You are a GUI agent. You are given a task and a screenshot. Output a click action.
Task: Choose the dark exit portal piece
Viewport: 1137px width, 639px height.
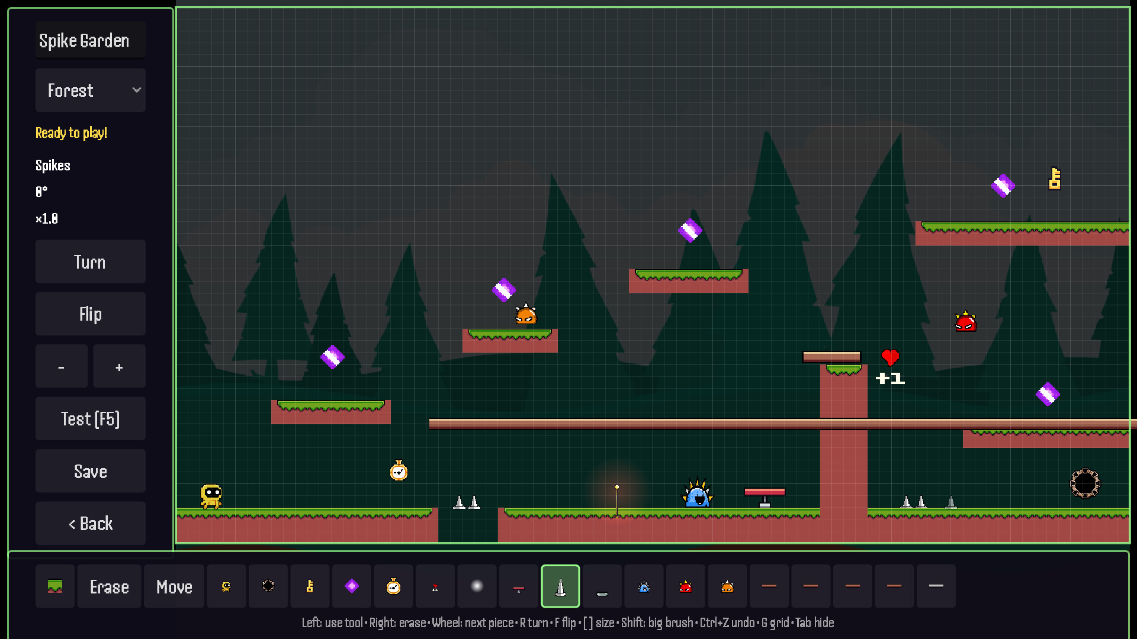coord(268,586)
